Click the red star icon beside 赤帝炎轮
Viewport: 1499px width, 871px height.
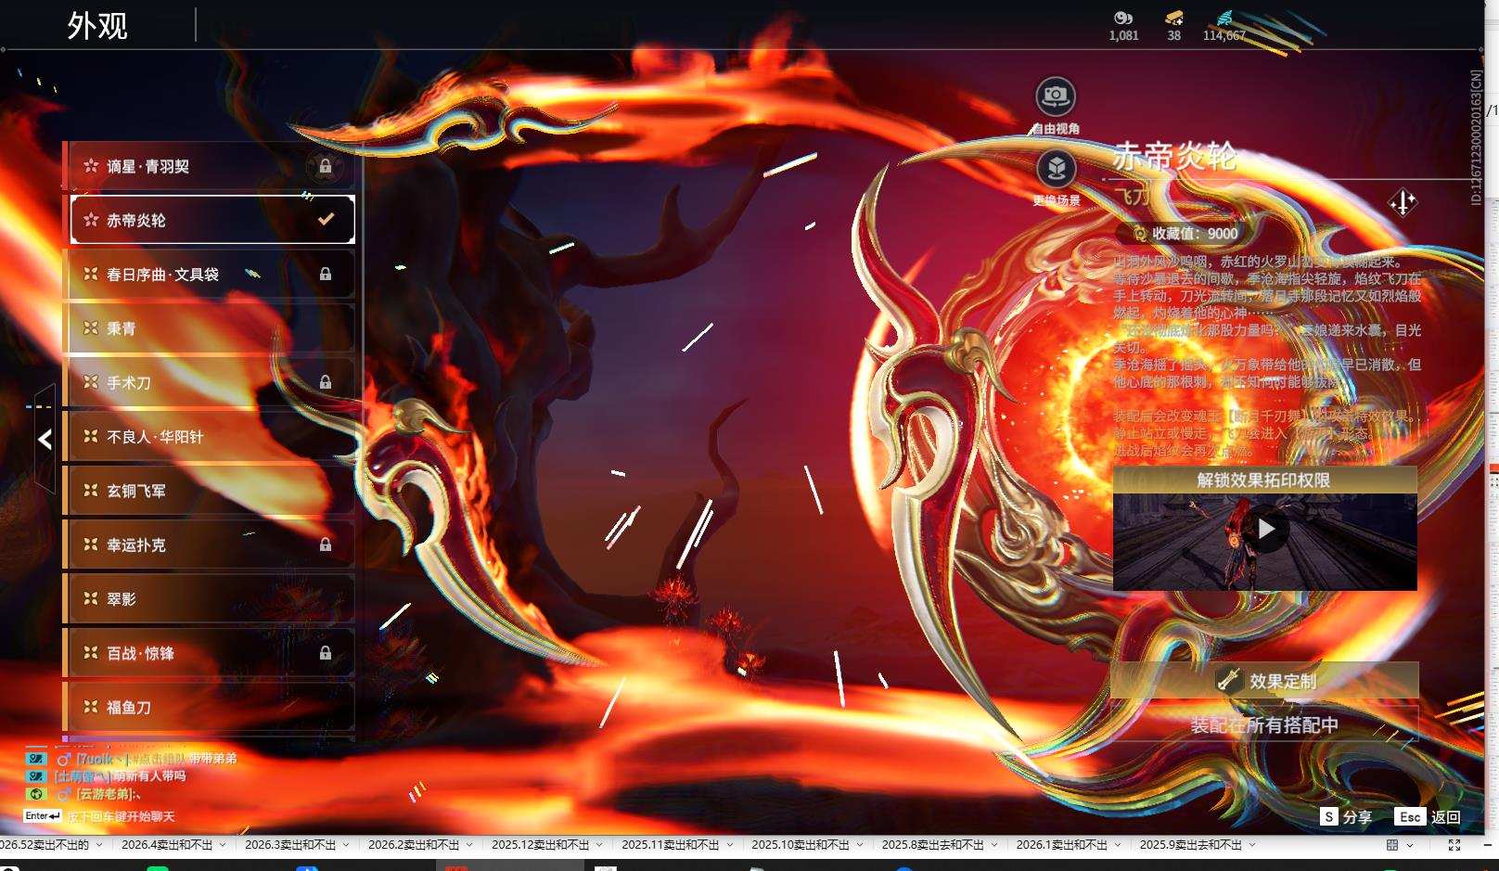coord(91,220)
